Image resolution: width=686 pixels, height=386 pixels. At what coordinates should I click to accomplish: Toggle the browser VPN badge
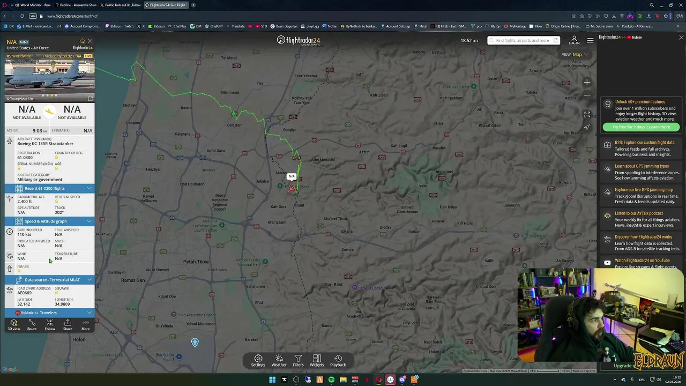point(33,16)
